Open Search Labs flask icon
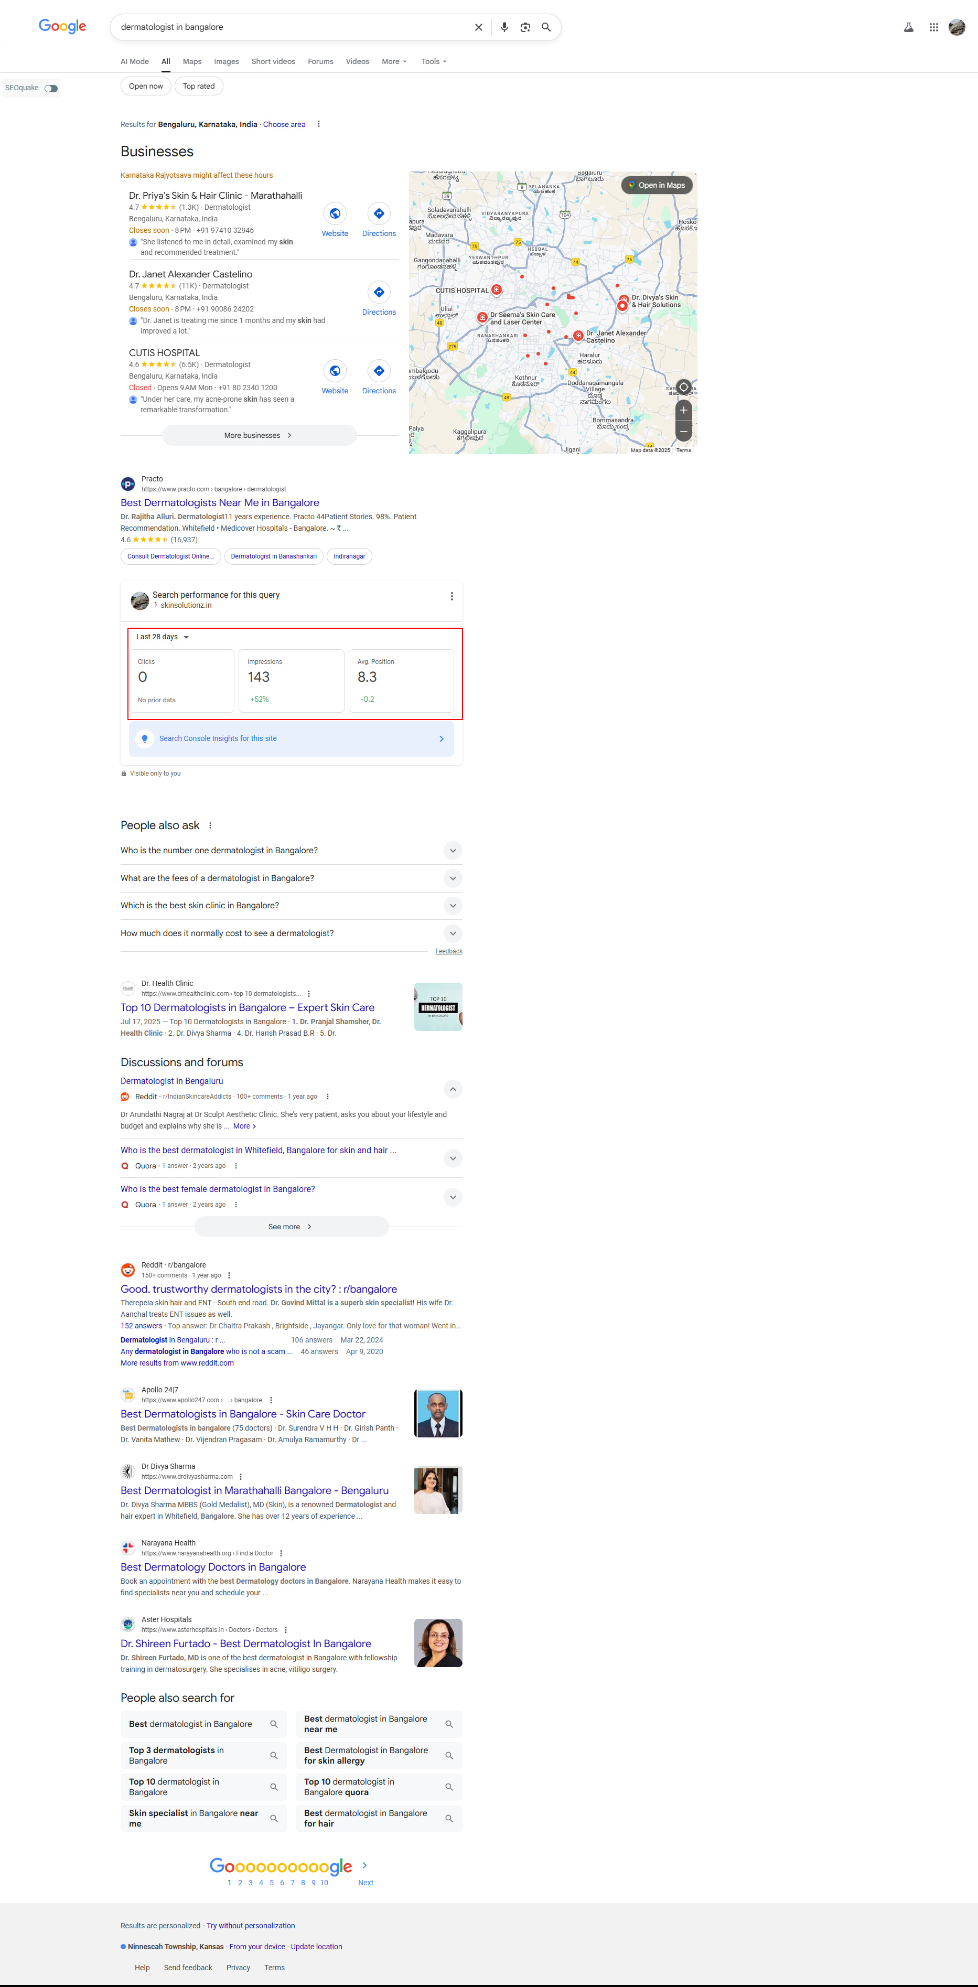 [x=909, y=27]
